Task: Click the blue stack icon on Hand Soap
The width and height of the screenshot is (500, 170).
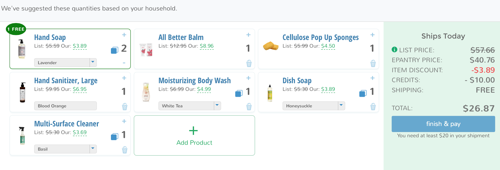Action: click(x=114, y=50)
